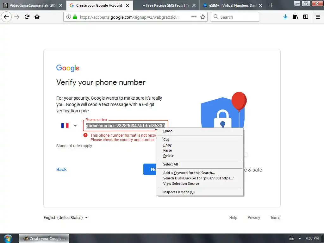Open page actions three-dot menu
Image resolution: width=324 pixels, height=243 pixels.
[194, 17]
